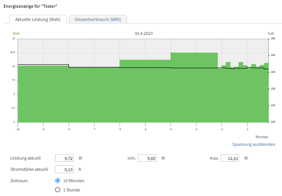282x196 pixels.
Task: Click the -4 minute tick on x-axis
Action: [171, 129]
